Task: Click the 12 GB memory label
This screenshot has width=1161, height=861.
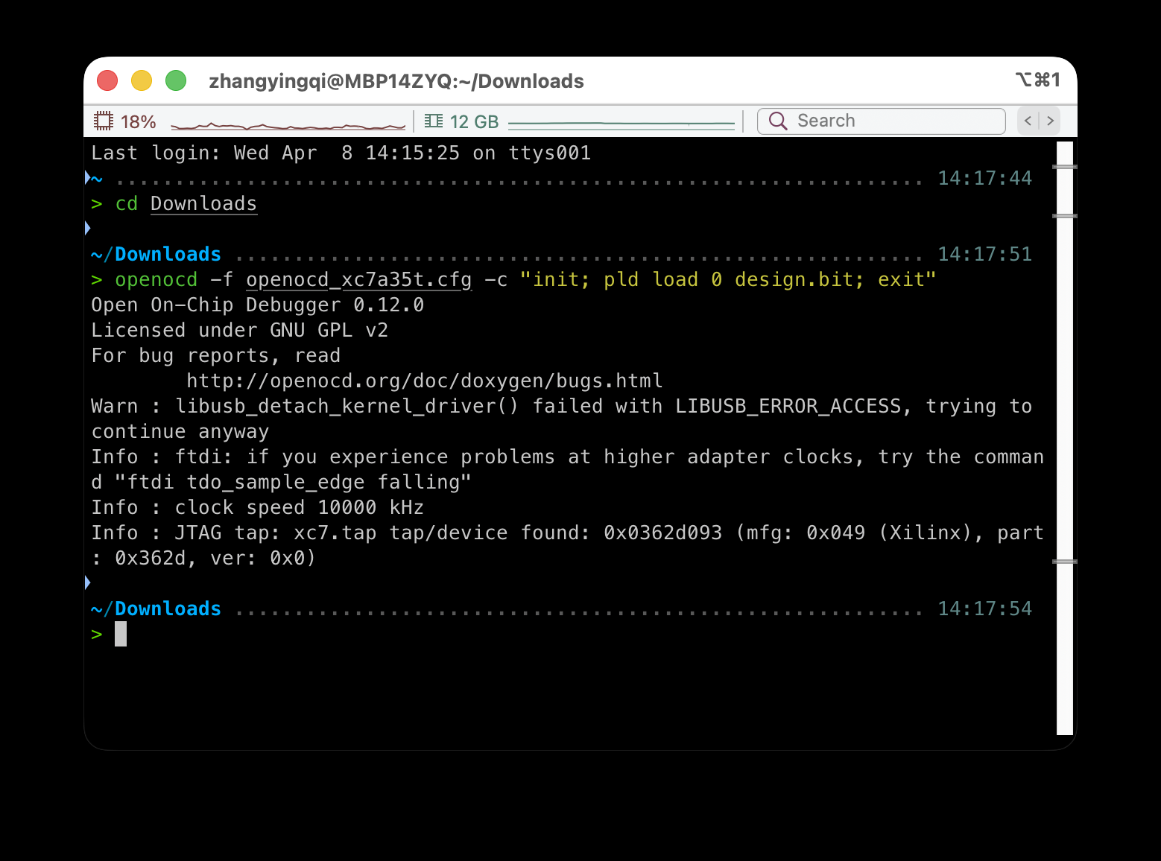Action: point(474,121)
